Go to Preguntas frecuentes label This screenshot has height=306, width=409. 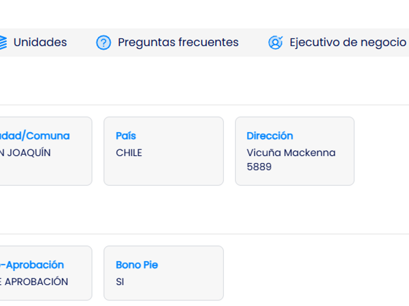pyautogui.click(x=178, y=43)
